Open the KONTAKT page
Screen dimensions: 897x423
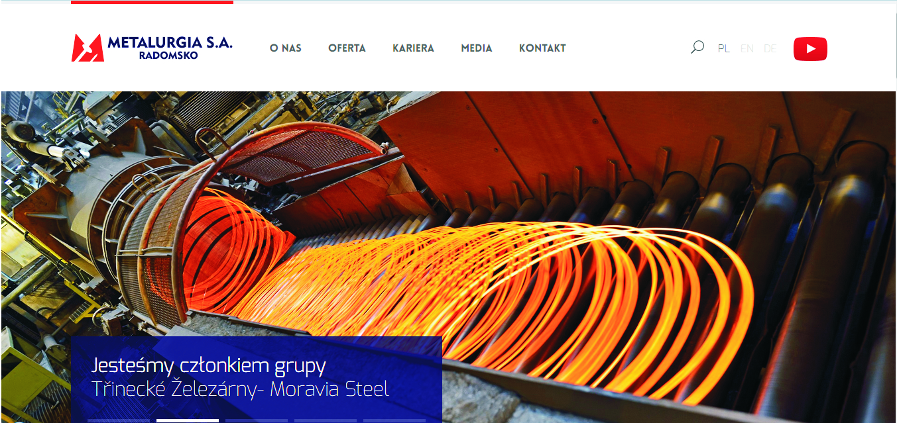(x=542, y=48)
